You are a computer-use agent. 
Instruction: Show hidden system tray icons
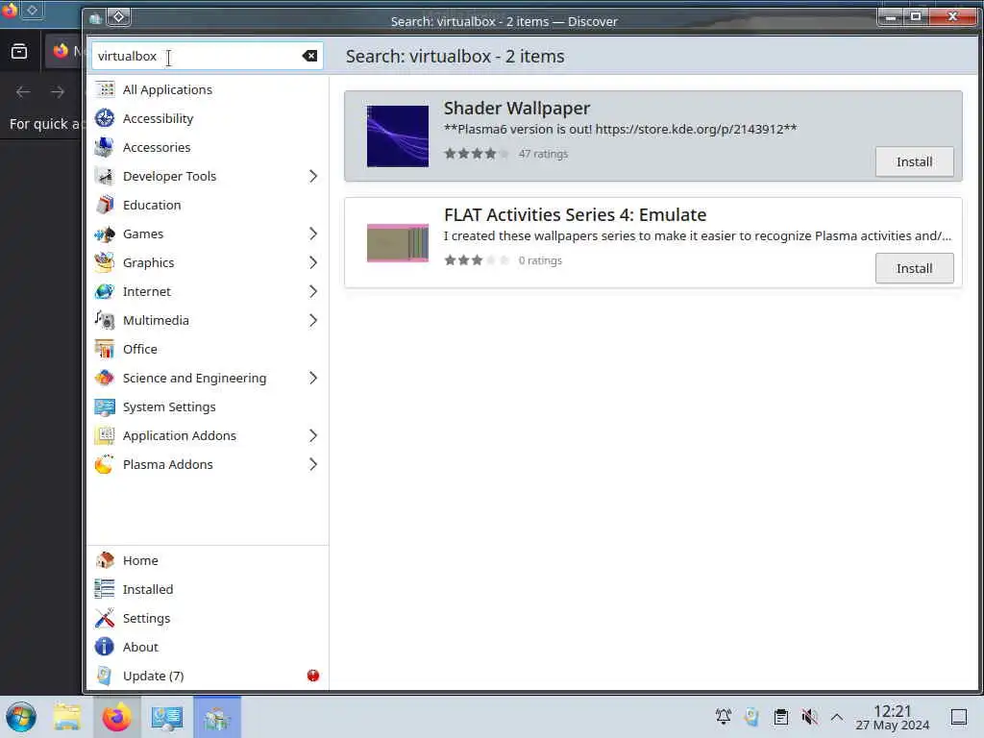pos(837,717)
